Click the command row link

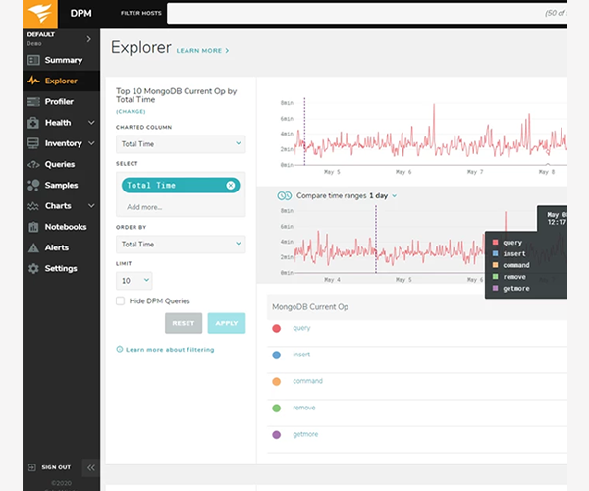[307, 381]
